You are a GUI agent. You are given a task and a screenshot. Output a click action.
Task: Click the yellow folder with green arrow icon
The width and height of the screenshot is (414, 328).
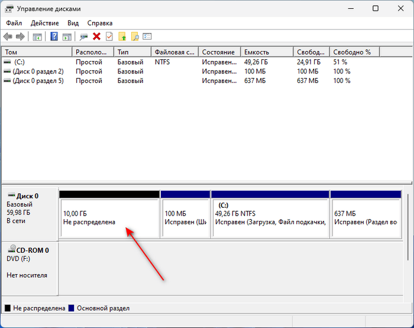click(122, 37)
